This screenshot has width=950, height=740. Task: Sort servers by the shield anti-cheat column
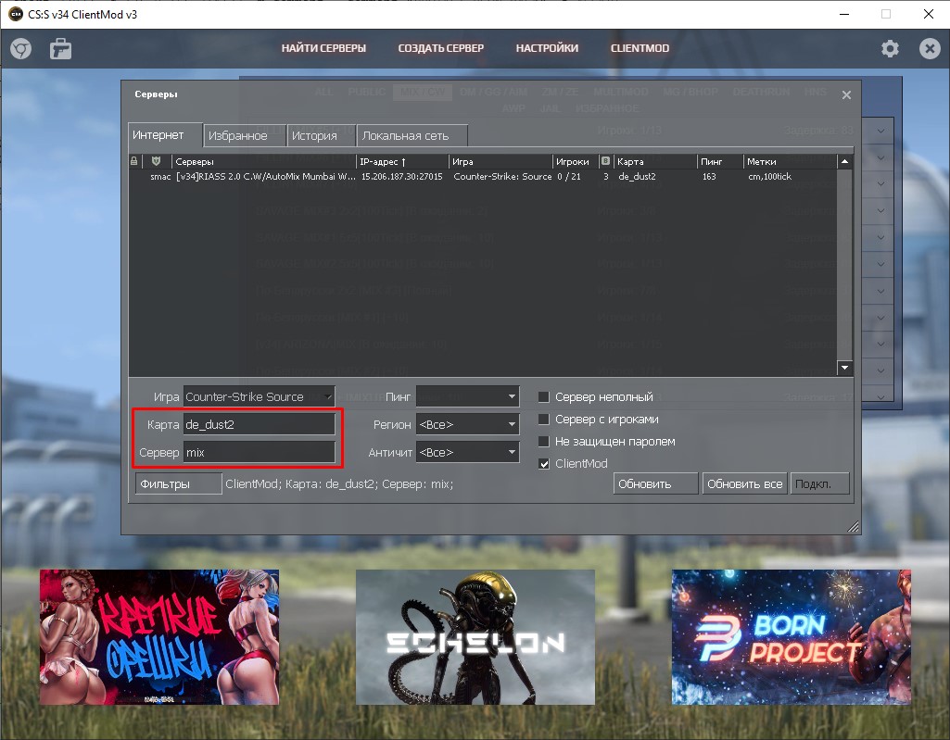[156, 161]
